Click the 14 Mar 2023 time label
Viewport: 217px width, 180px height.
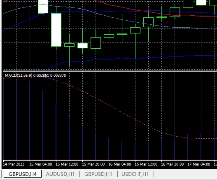pos(14,164)
